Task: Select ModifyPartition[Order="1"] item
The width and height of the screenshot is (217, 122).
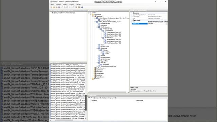Action: tap(114, 40)
